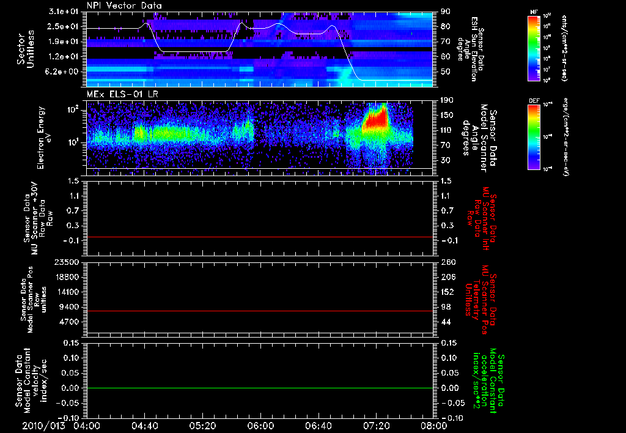Click the 18800 scanner position tick label
Screen dimensions: 626x433
(x=67, y=277)
